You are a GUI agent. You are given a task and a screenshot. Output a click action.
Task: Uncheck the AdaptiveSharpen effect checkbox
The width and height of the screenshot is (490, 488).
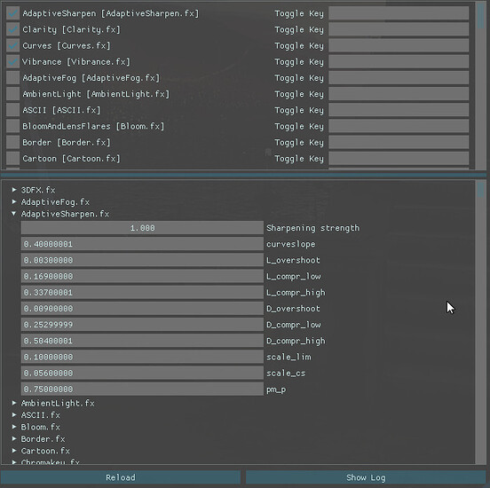tap(12, 13)
